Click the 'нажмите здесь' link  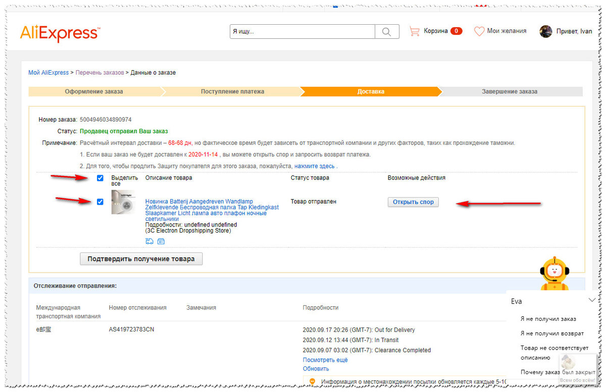click(x=314, y=166)
